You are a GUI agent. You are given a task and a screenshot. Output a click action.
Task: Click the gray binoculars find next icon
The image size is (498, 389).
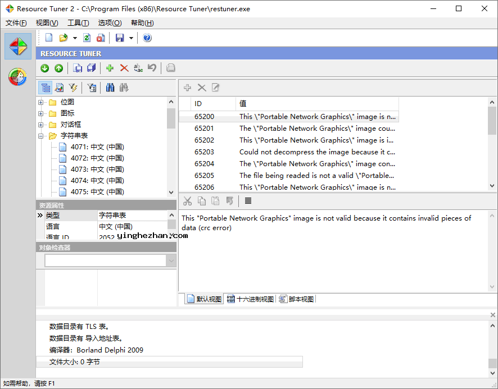pyautogui.click(x=124, y=88)
